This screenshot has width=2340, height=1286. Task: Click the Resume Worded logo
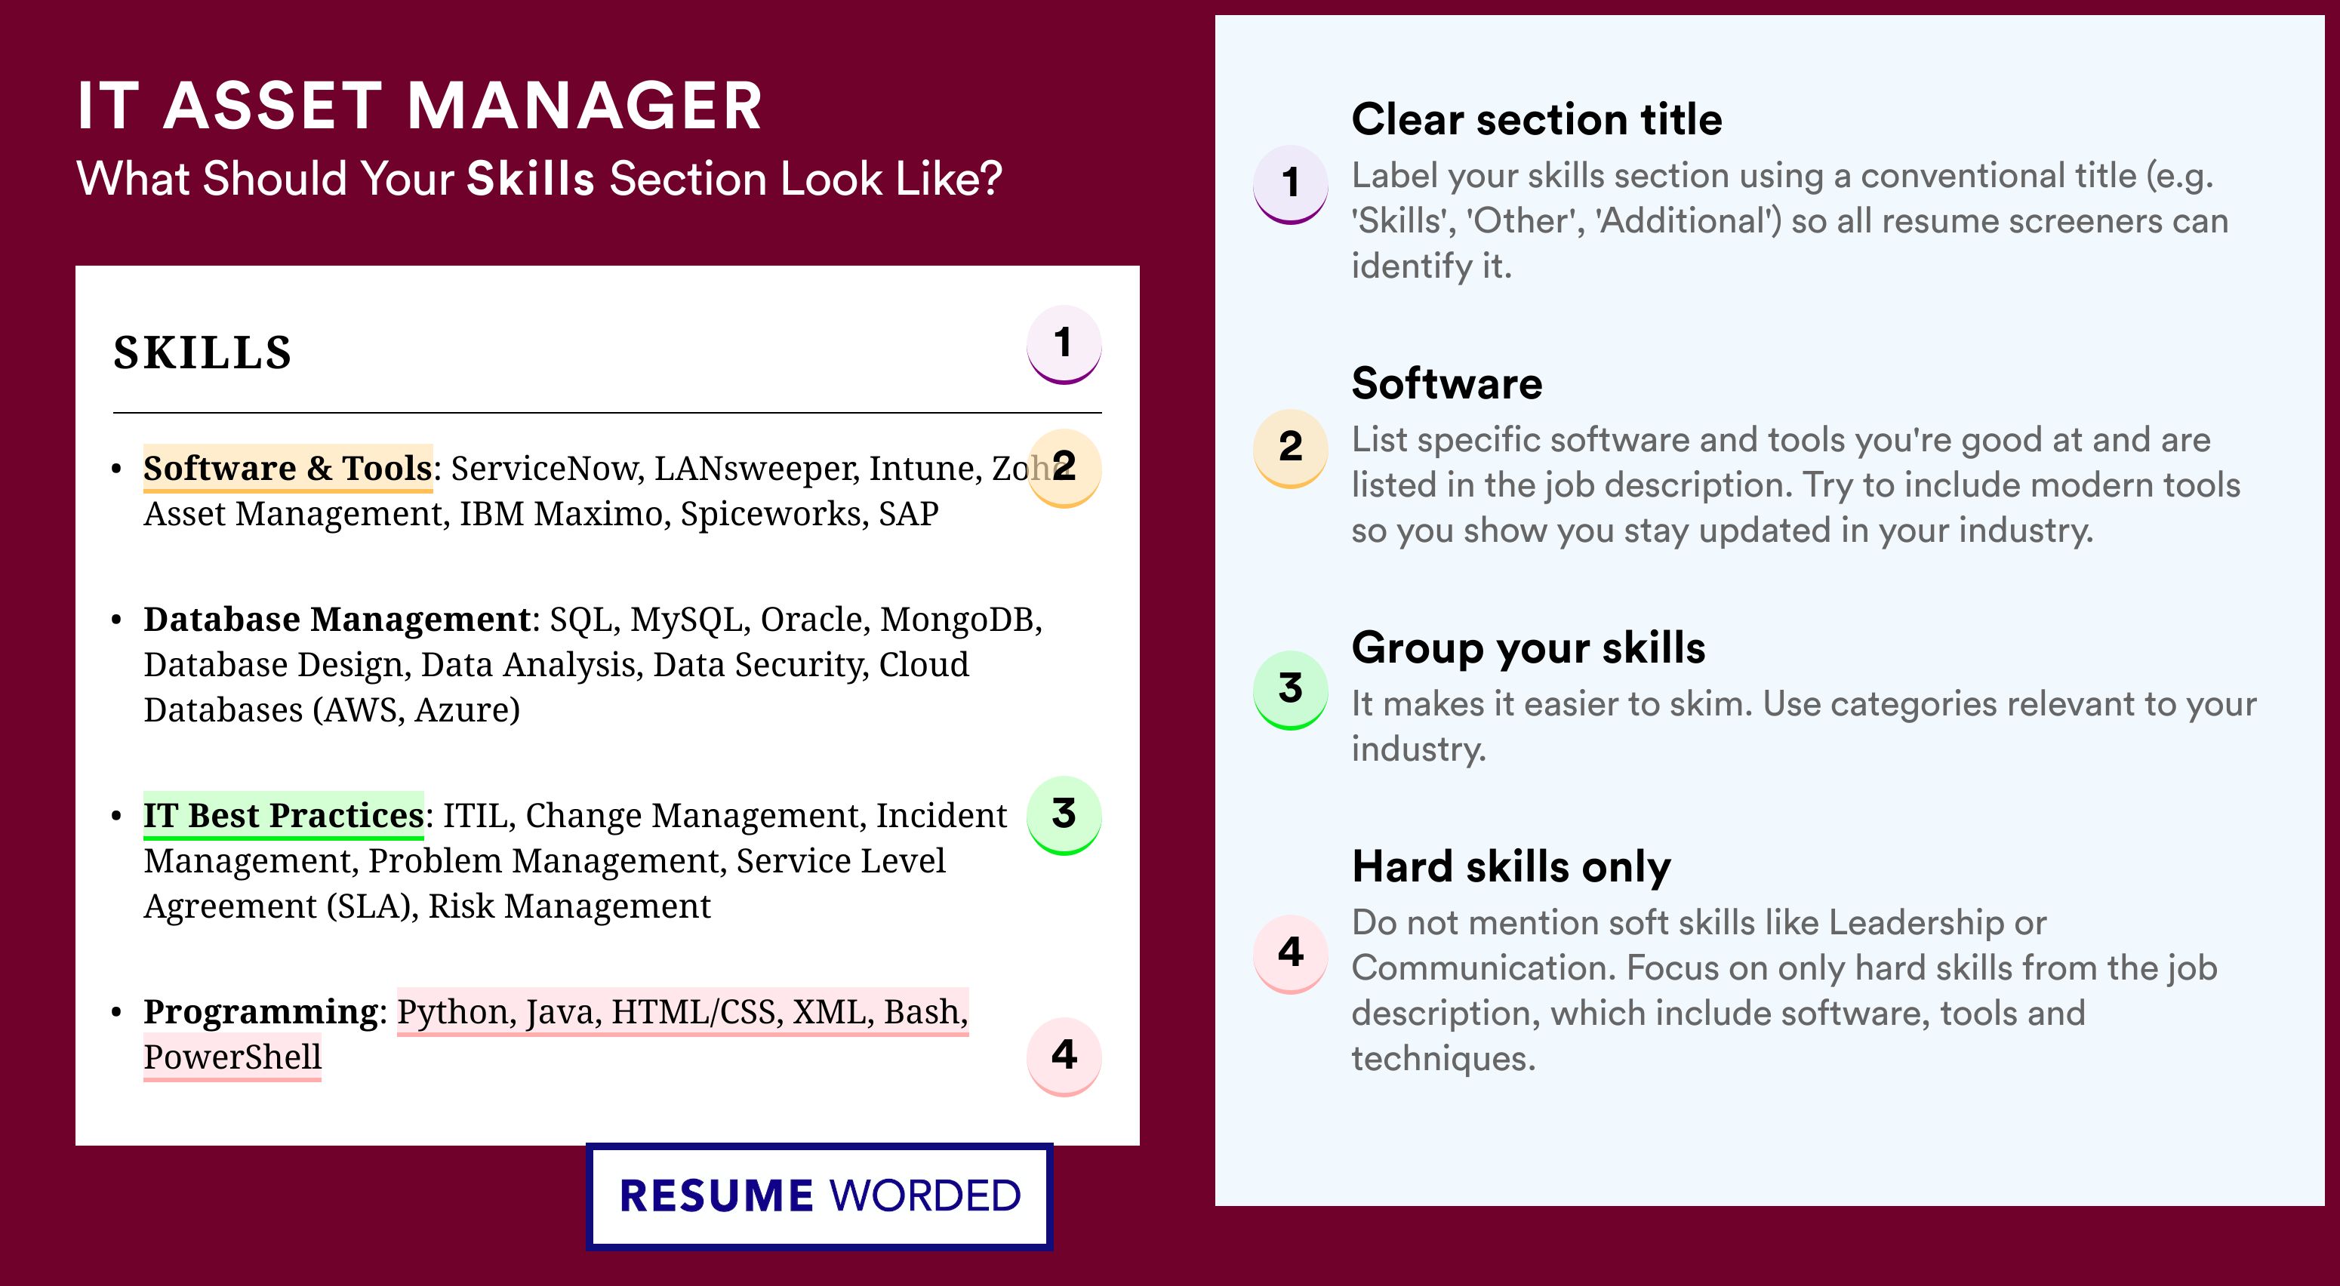click(x=819, y=1196)
